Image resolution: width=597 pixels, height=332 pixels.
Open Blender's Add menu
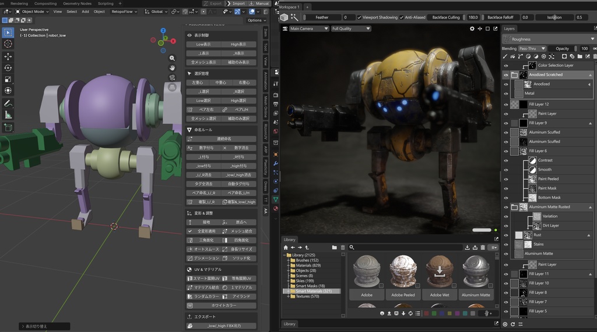pos(85,12)
